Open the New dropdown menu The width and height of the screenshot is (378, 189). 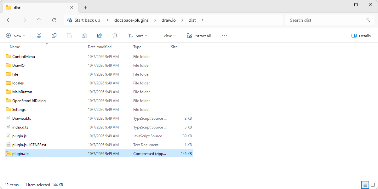click(x=16, y=36)
